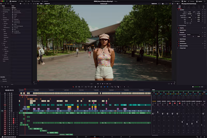207x138 pixels.
Task: Open the Effects panel
Action: 21,1
